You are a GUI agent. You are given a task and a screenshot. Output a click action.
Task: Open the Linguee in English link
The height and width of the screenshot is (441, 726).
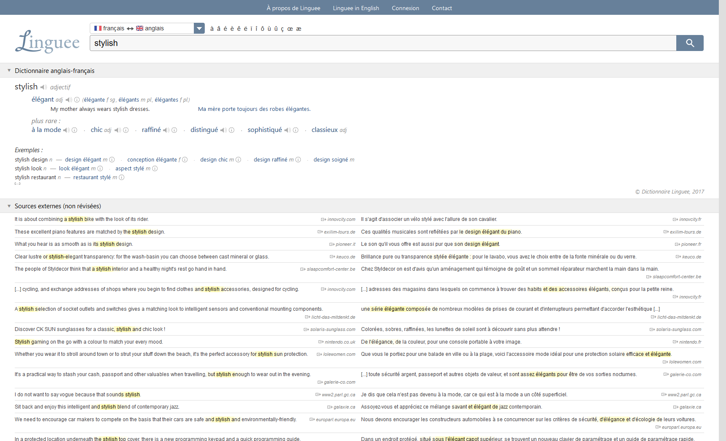coord(356,8)
